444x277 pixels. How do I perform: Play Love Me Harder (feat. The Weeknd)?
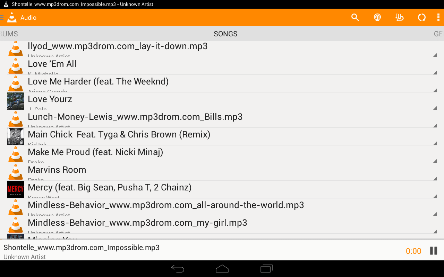[222, 83]
